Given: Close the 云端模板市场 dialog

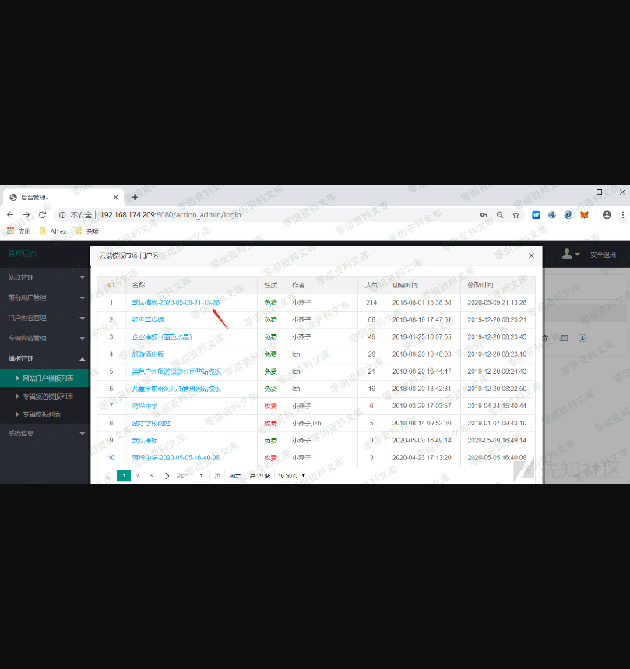Looking at the screenshot, I should 531,255.
